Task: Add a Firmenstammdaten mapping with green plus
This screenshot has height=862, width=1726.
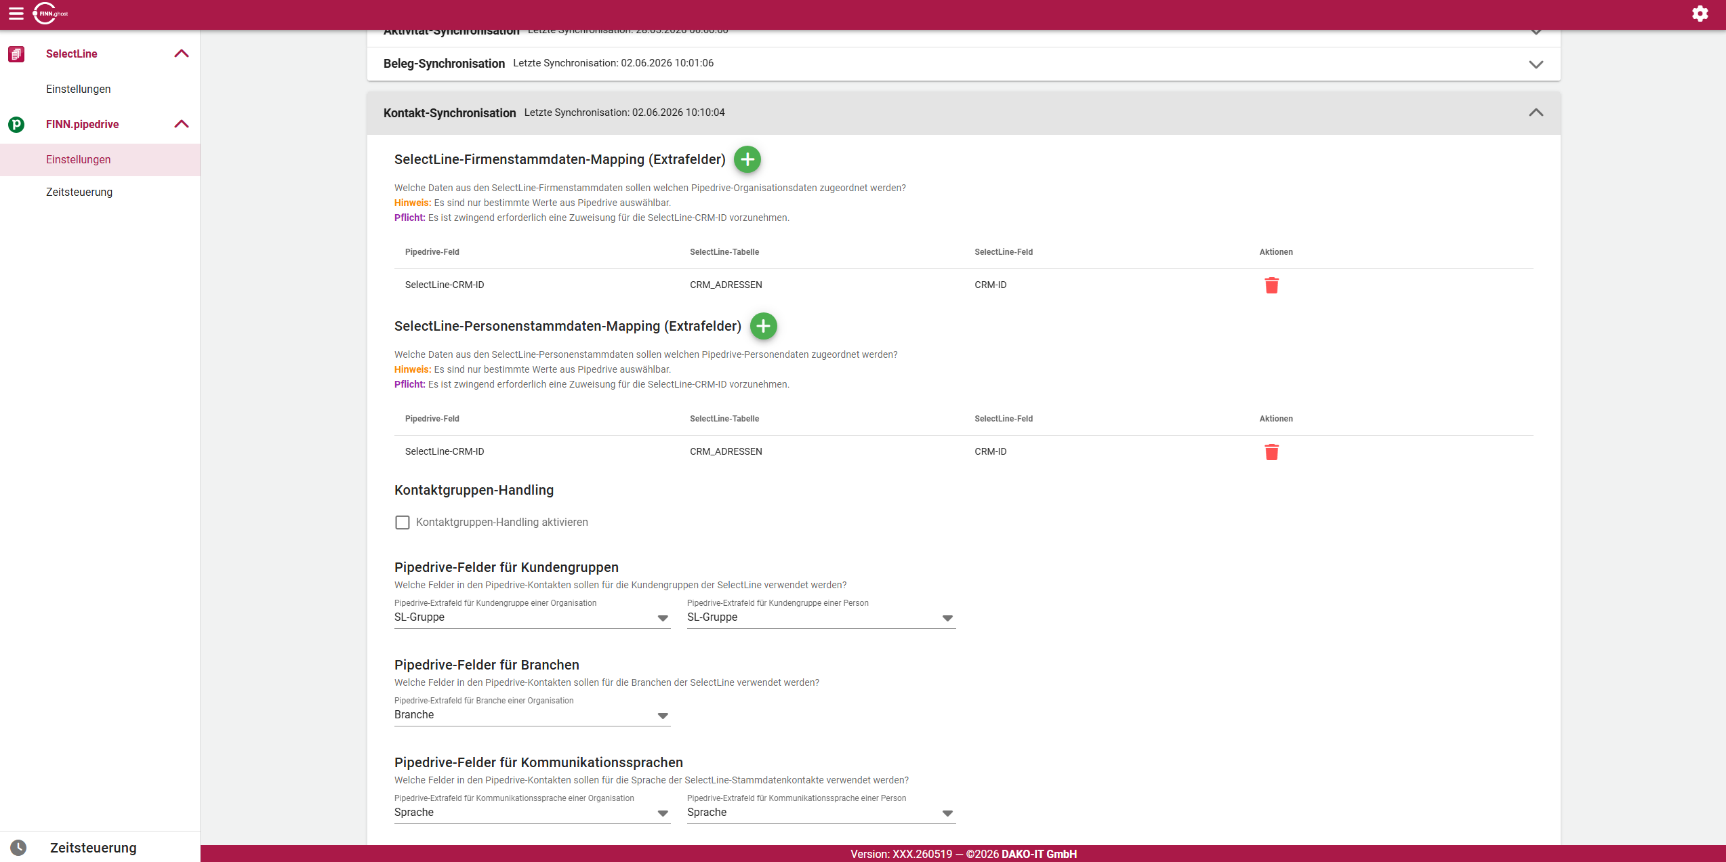Action: (x=747, y=159)
